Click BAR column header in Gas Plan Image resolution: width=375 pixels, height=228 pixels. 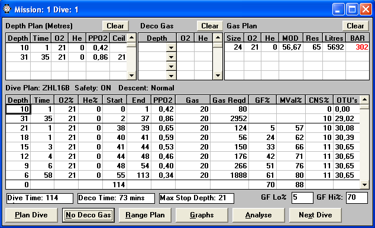point(357,38)
